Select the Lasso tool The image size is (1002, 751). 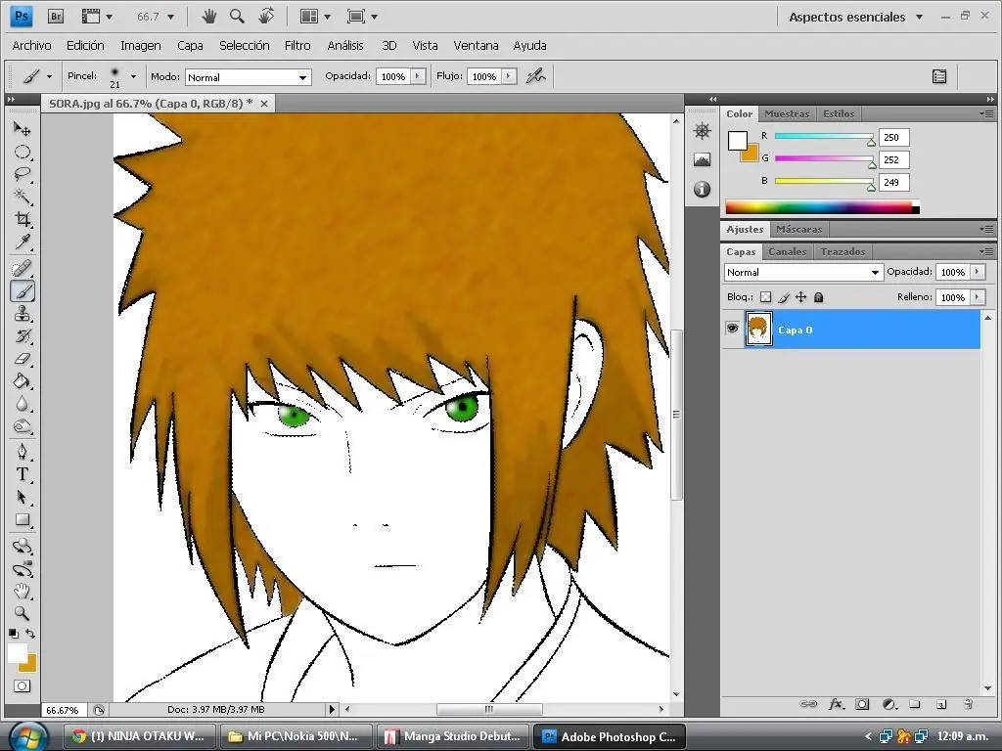click(23, 174)
